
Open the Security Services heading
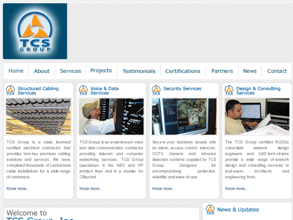183,88
